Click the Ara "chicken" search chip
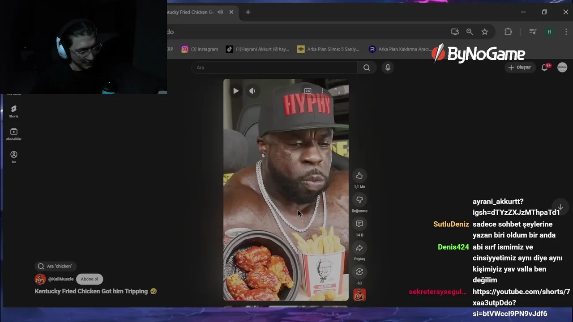 click(55, 266)
